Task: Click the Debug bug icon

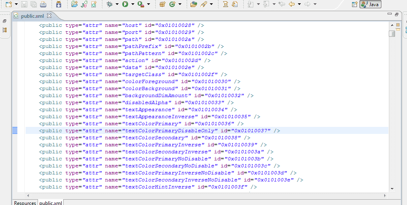Action: click(109, 4)
